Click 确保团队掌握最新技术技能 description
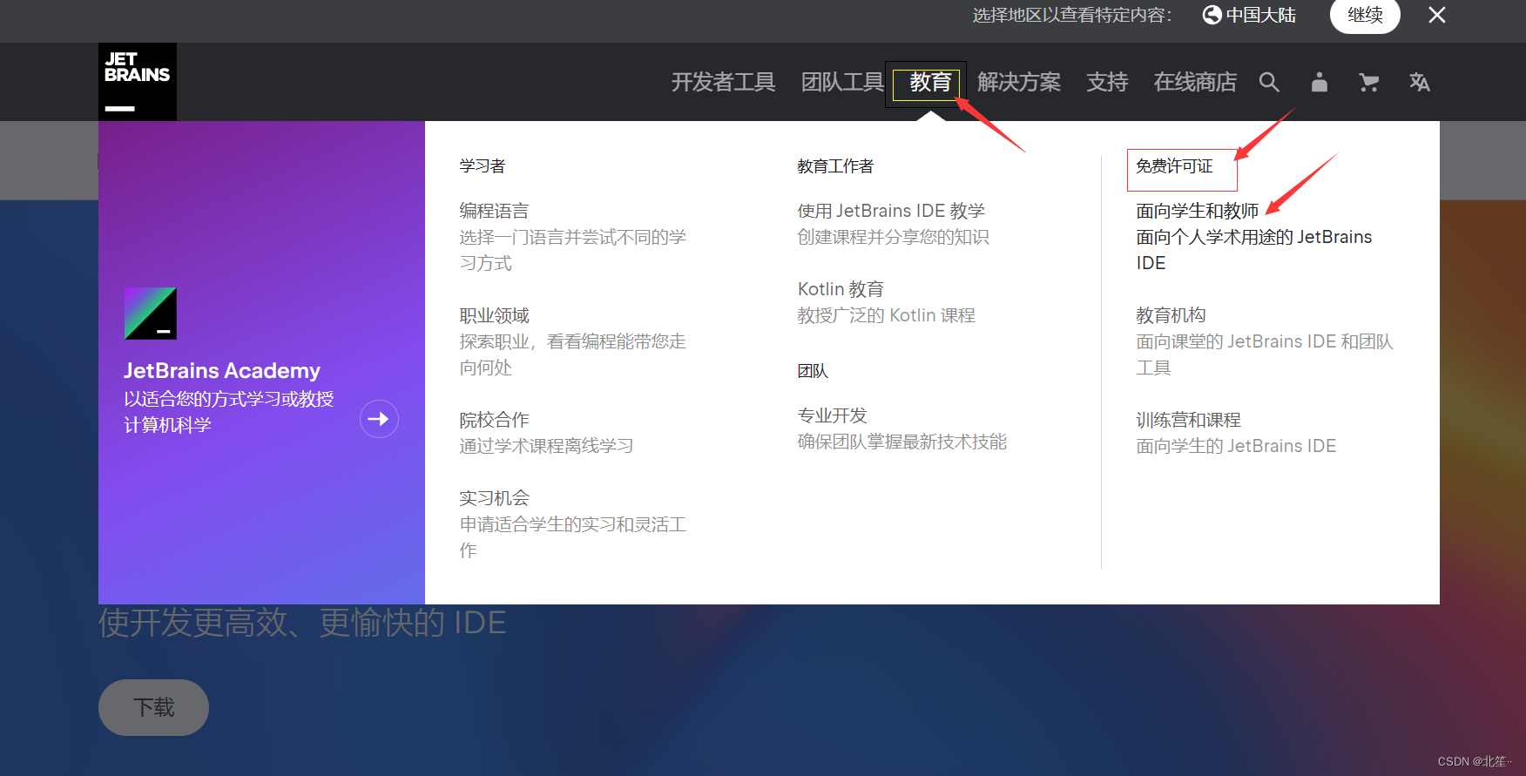This screenshot has width=1526, height=776. click(901, 442)
